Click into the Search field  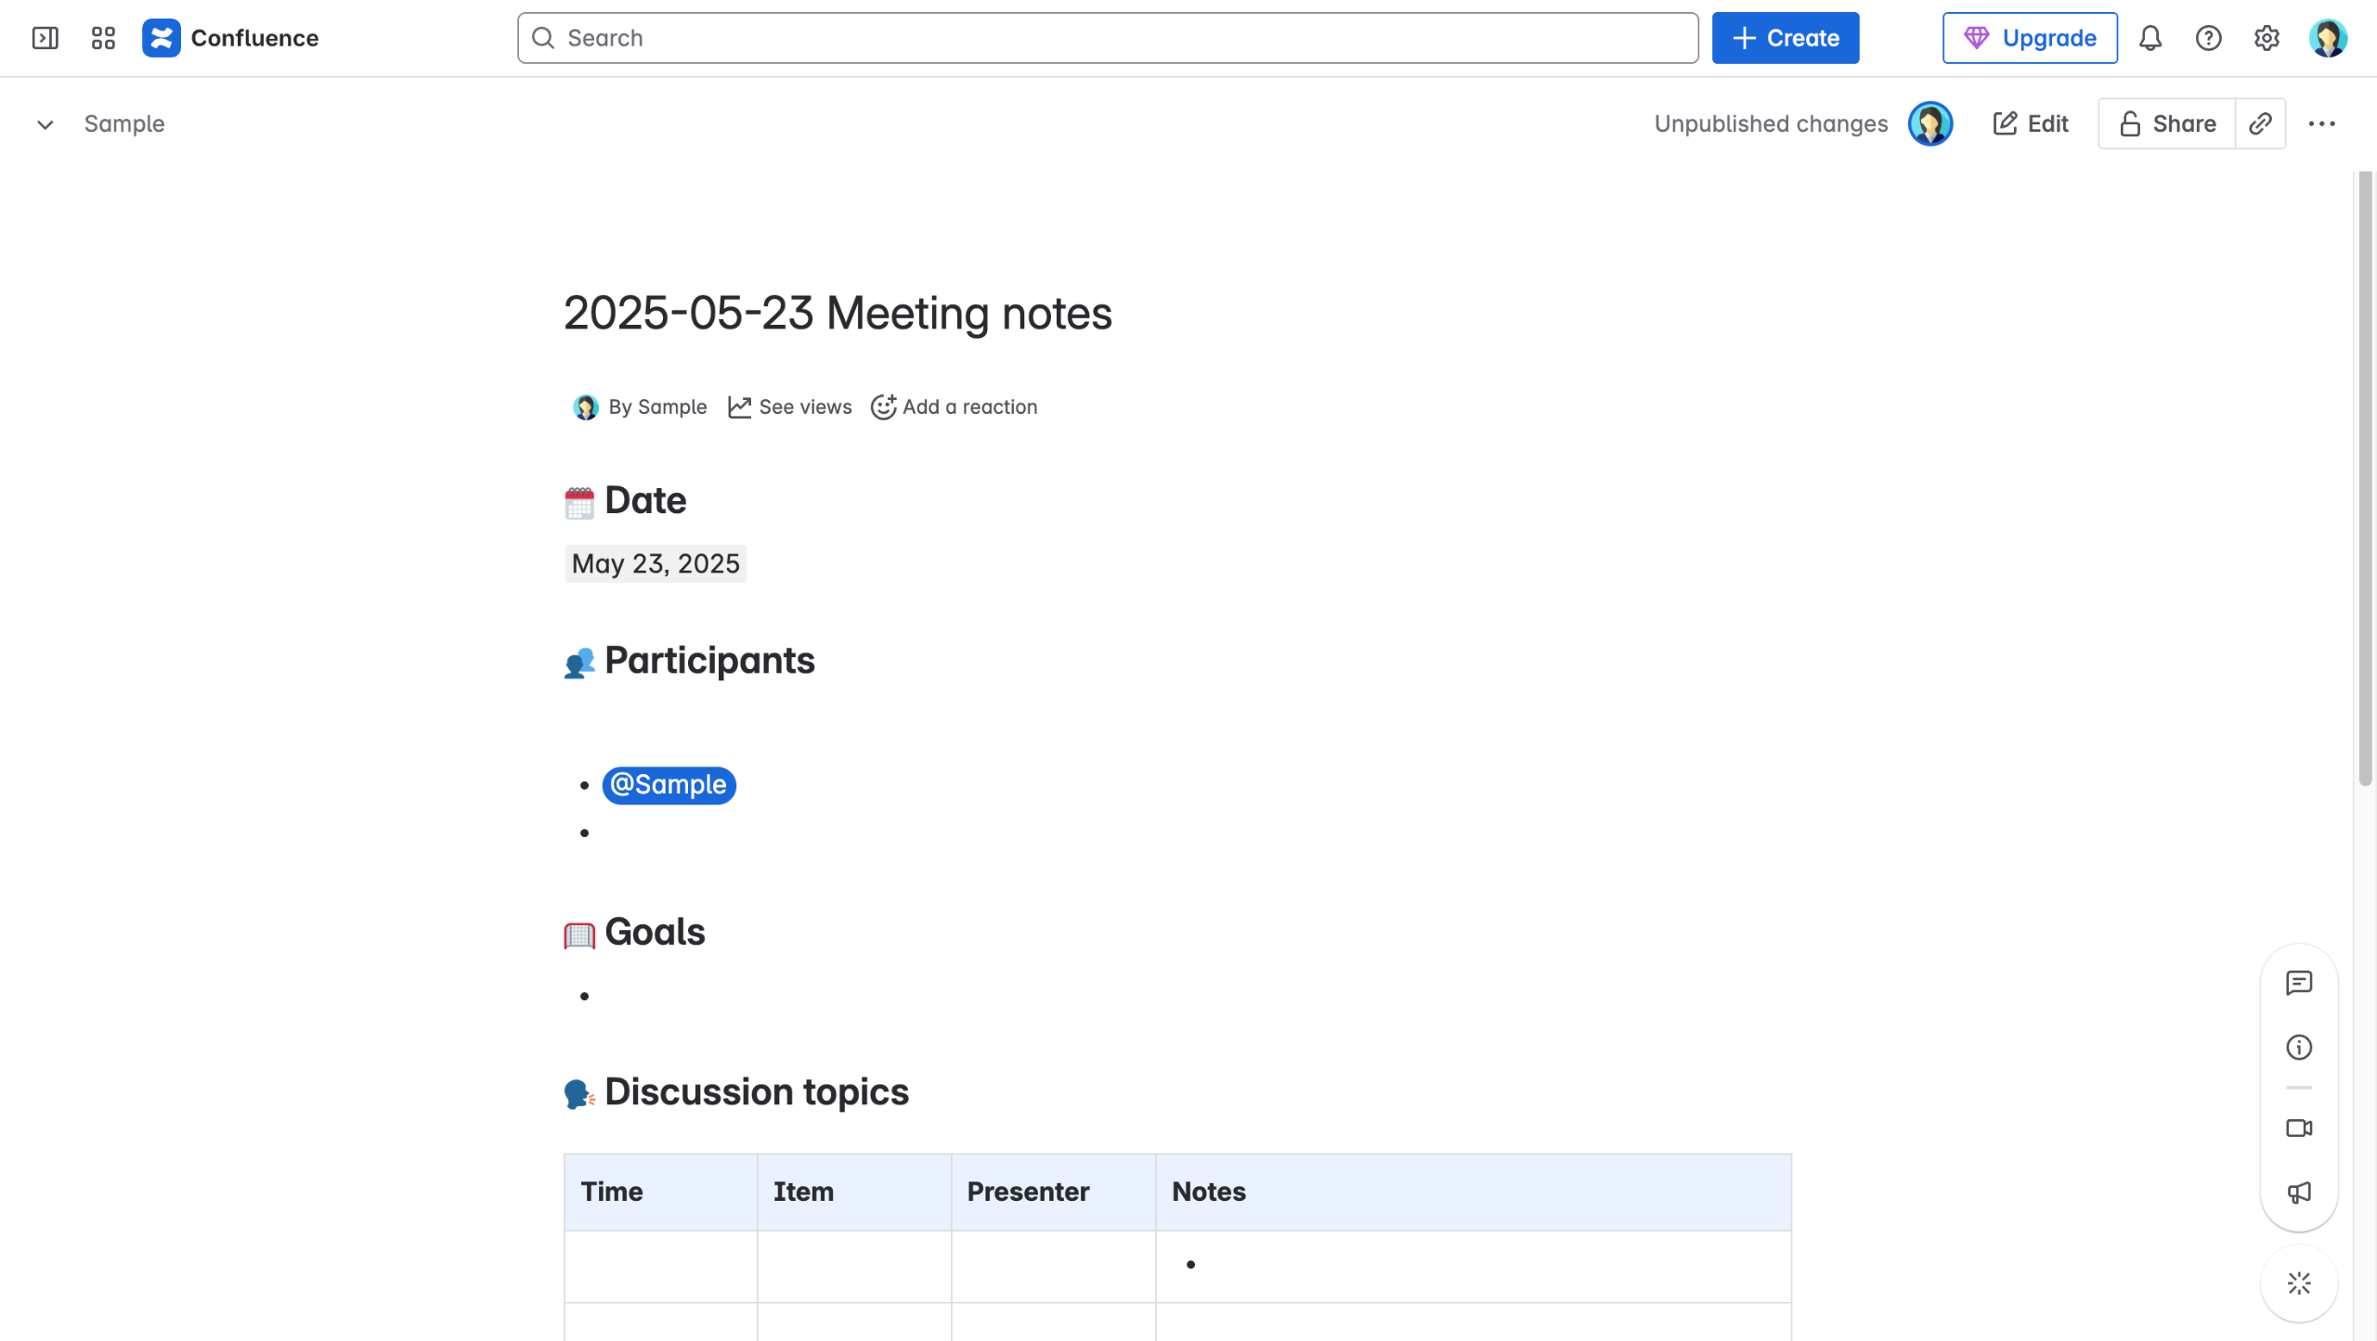pos(1107,38)
